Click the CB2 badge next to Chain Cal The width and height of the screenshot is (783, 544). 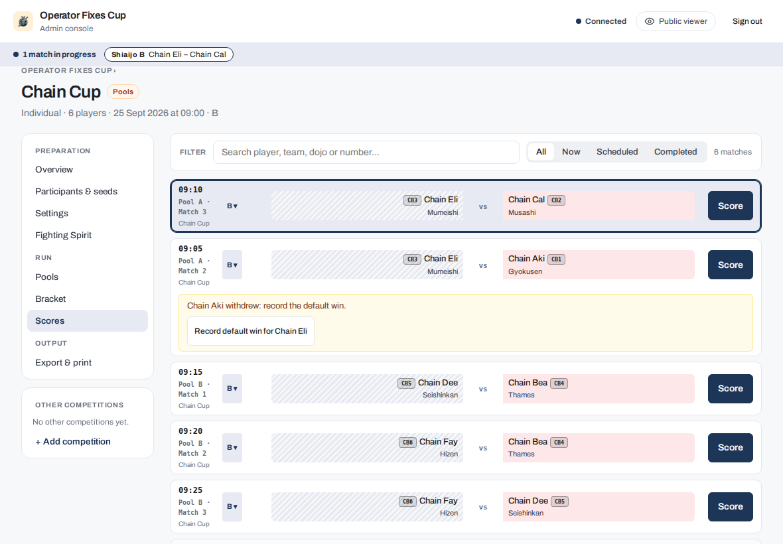pos(556,200)
